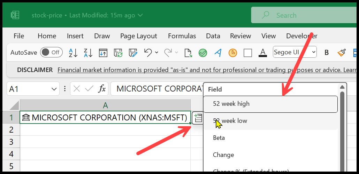The width and height of the screenshot is (359, 174).
Task: Select column A header
Action: pyautogui.click(x=105, y=105)
